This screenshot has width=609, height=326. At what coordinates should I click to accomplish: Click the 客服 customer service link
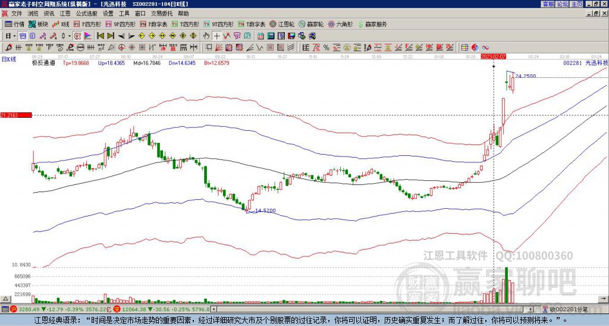pyautogui.click(x=548, y=4)
